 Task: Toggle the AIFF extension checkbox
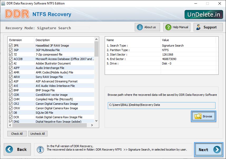(11, 68)
